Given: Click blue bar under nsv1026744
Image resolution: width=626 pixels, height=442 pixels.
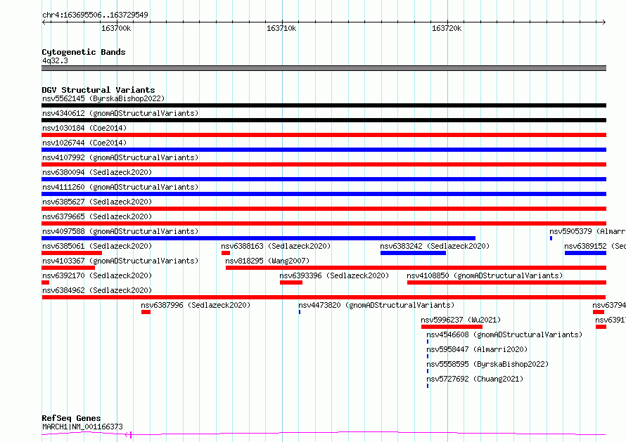Looking at the screenshot, I should (x=324, y=150).
